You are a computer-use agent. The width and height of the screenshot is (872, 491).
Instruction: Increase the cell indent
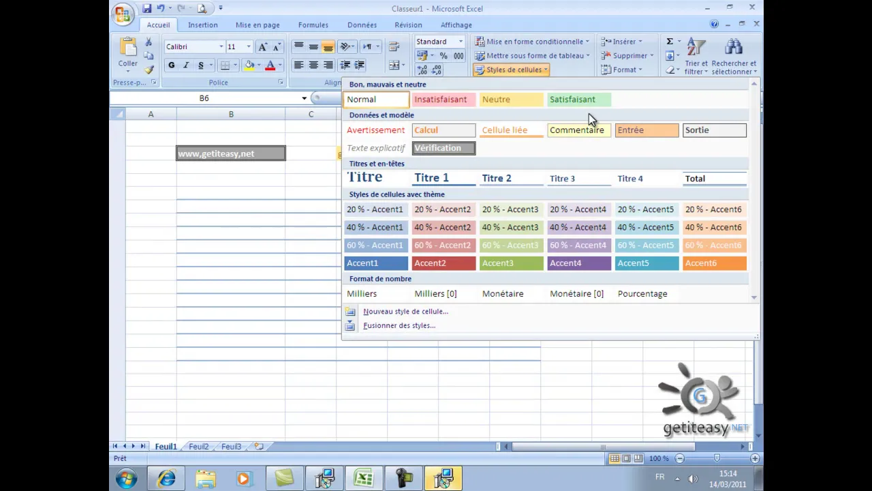pos(360,65)
